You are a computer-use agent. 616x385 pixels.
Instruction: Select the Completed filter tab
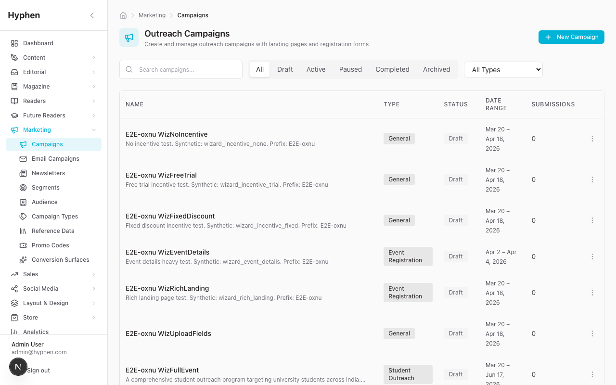[x=392, y=69]
